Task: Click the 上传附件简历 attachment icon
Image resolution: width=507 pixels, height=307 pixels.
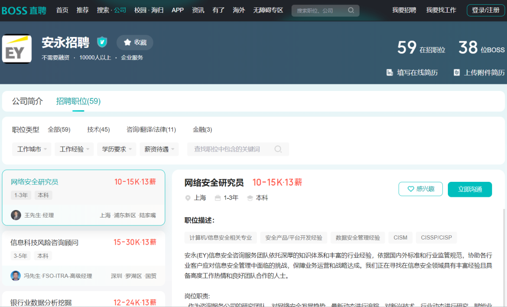Action: click(x=457, y=73)
